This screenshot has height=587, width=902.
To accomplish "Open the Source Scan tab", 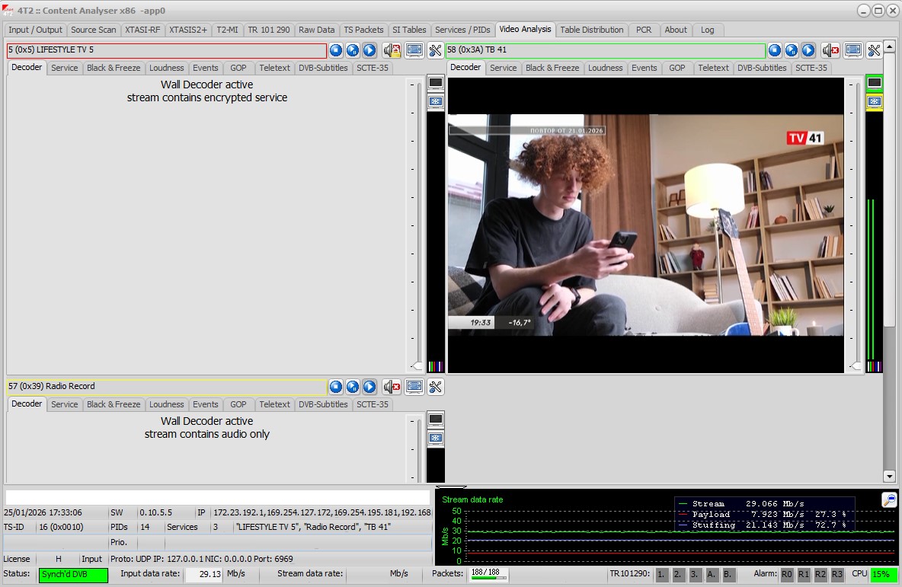I will (x=93, y=30).
